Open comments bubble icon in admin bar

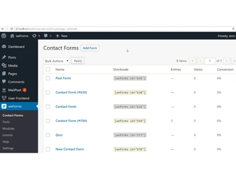pyautogui.click(x=46, y=36)
